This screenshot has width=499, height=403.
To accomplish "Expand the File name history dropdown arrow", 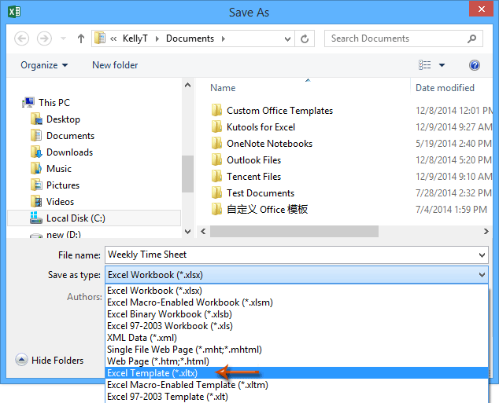I will point(482,255).
